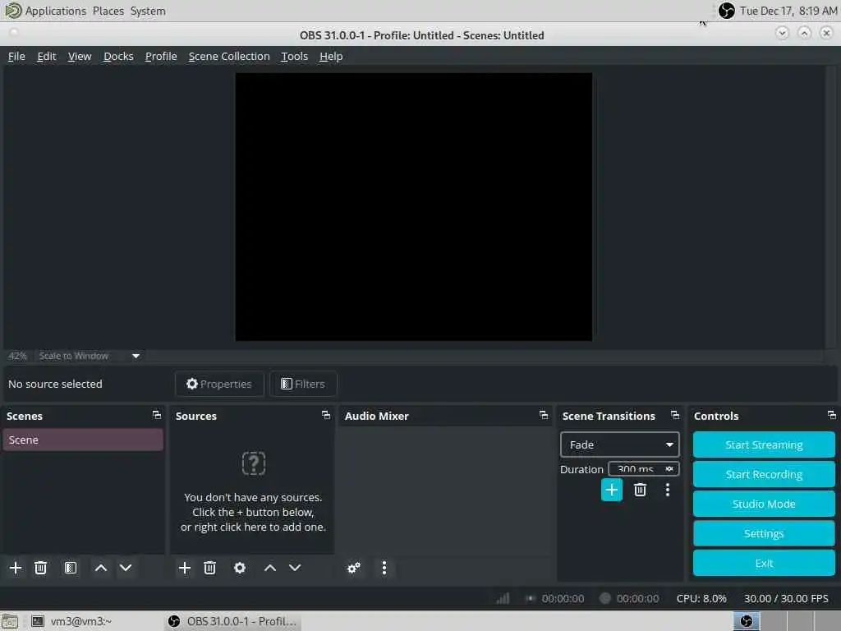Move scene up arrow in Scenes panel
Viewport: 841px width, 631px height.
[101, 568]
